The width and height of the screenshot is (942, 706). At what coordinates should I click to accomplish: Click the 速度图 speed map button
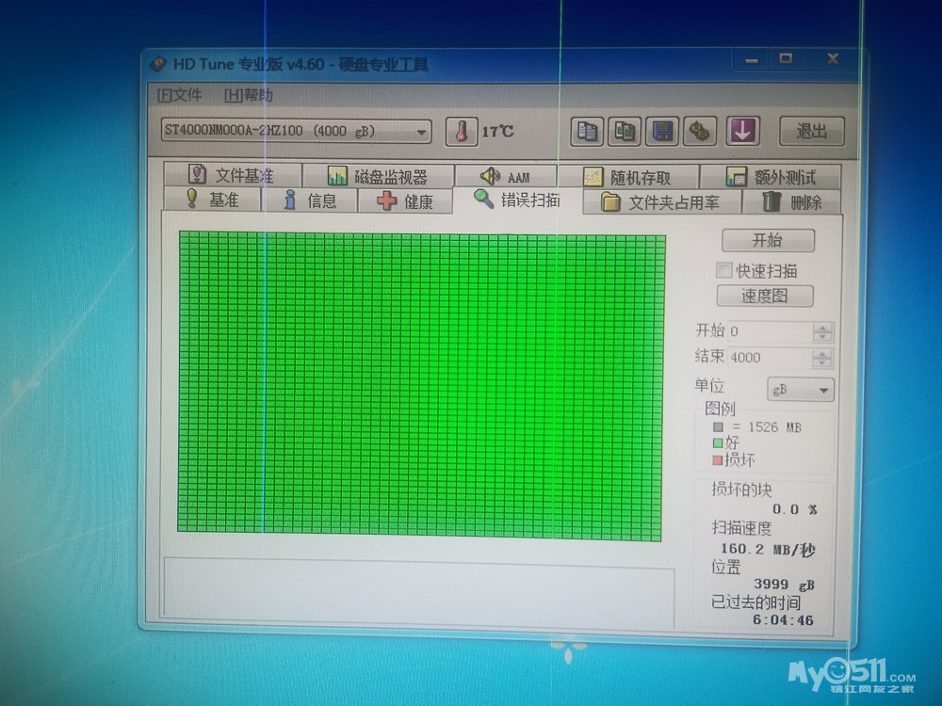[764, 296]
